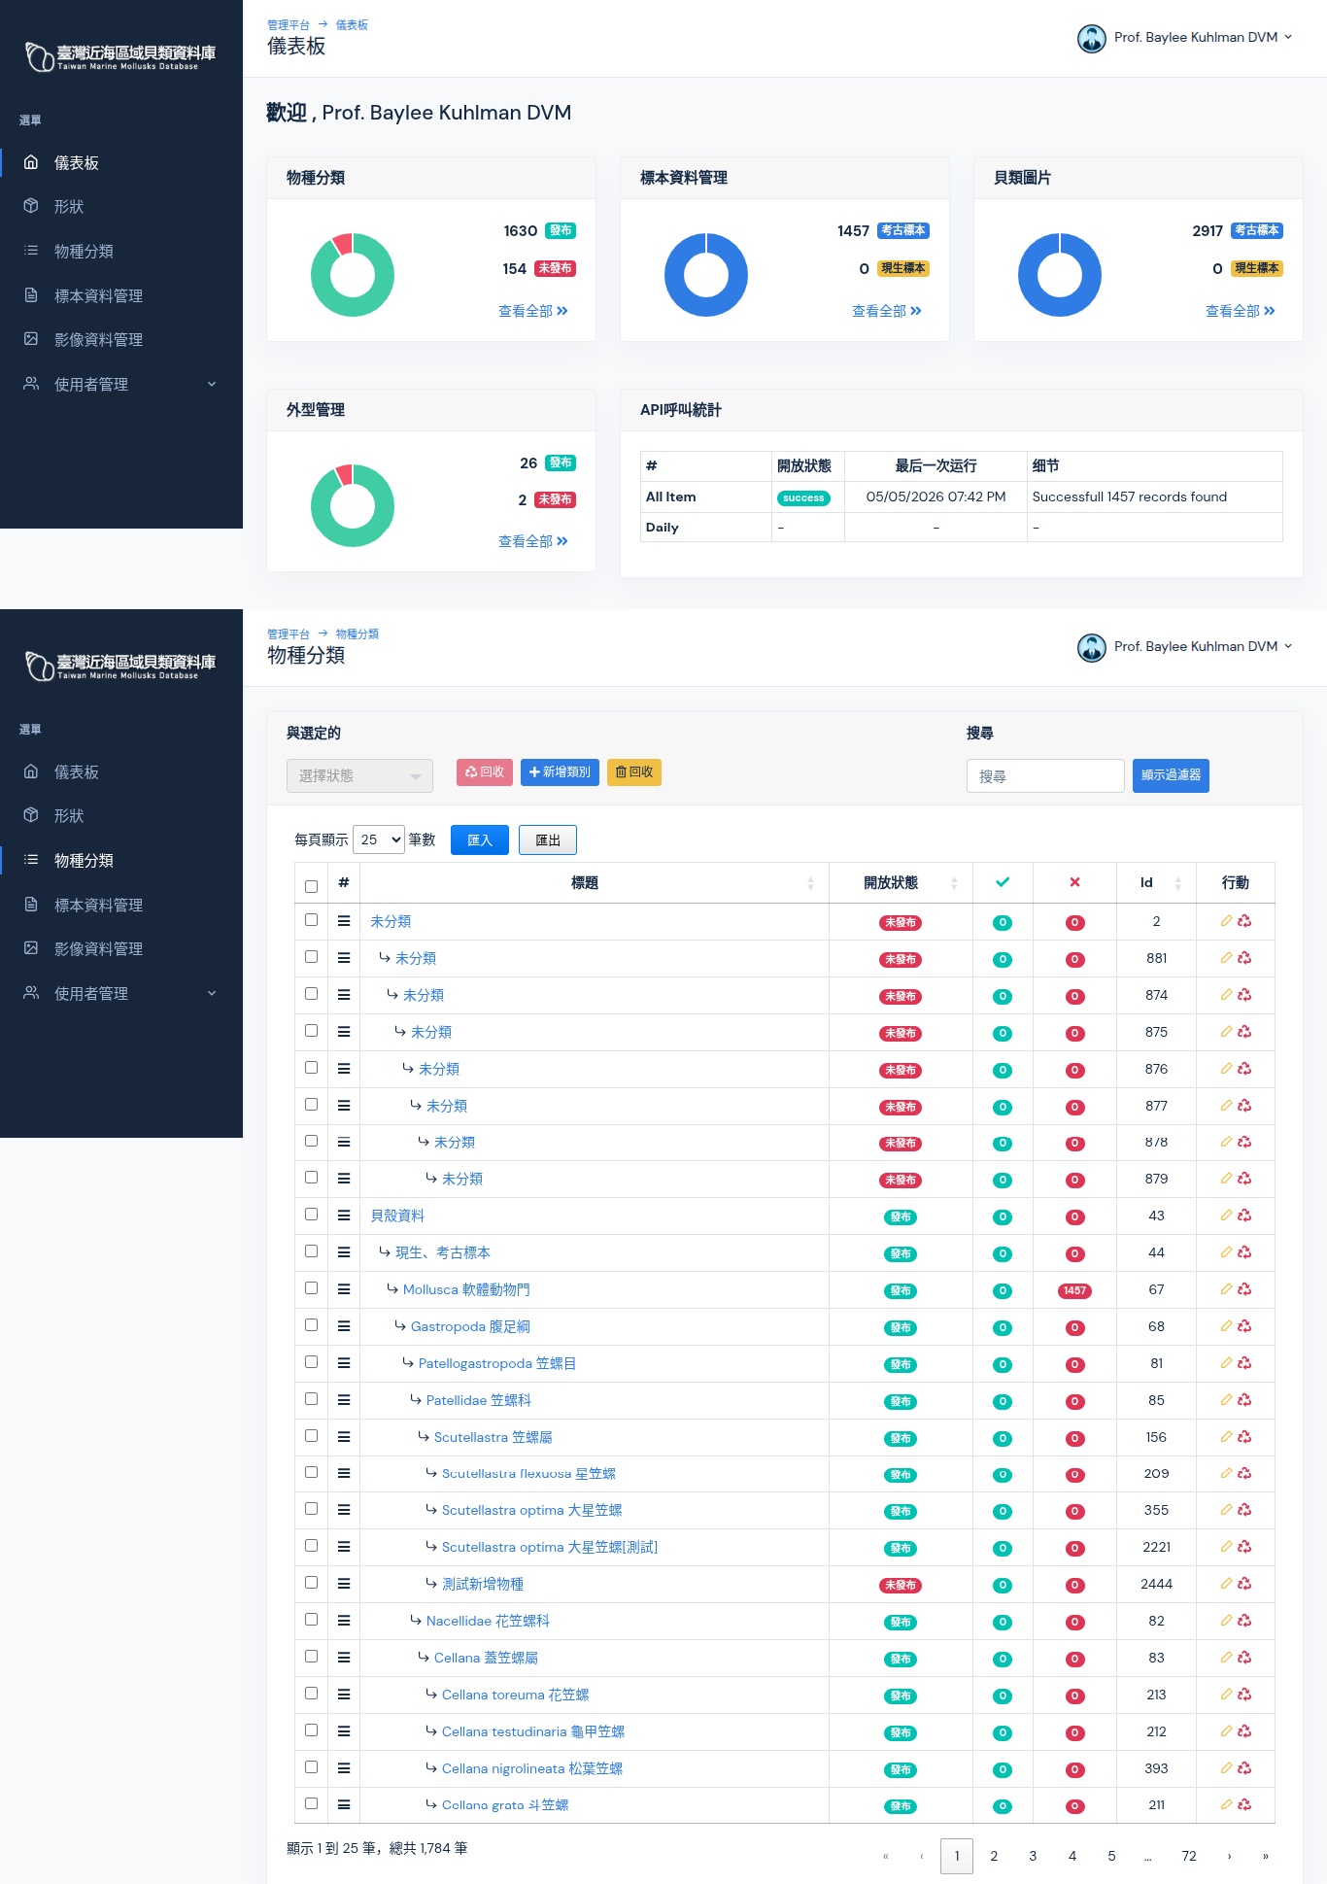Image resolution: width=1327 pixels, height=1884 pixels.
Task: Click the pink 回收 button
Action: point(485,772)
